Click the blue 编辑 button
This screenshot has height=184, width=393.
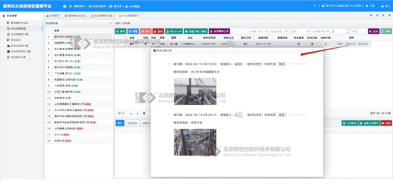133,31
